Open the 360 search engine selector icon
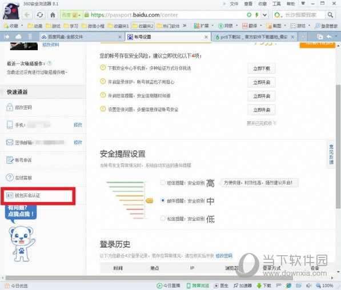The width and height of the screenshot is (341, 290). (x=278, y=15)
